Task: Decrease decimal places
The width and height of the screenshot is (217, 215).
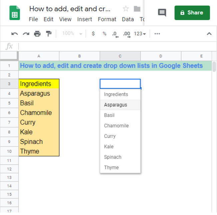Action: (x=115, y=34)
